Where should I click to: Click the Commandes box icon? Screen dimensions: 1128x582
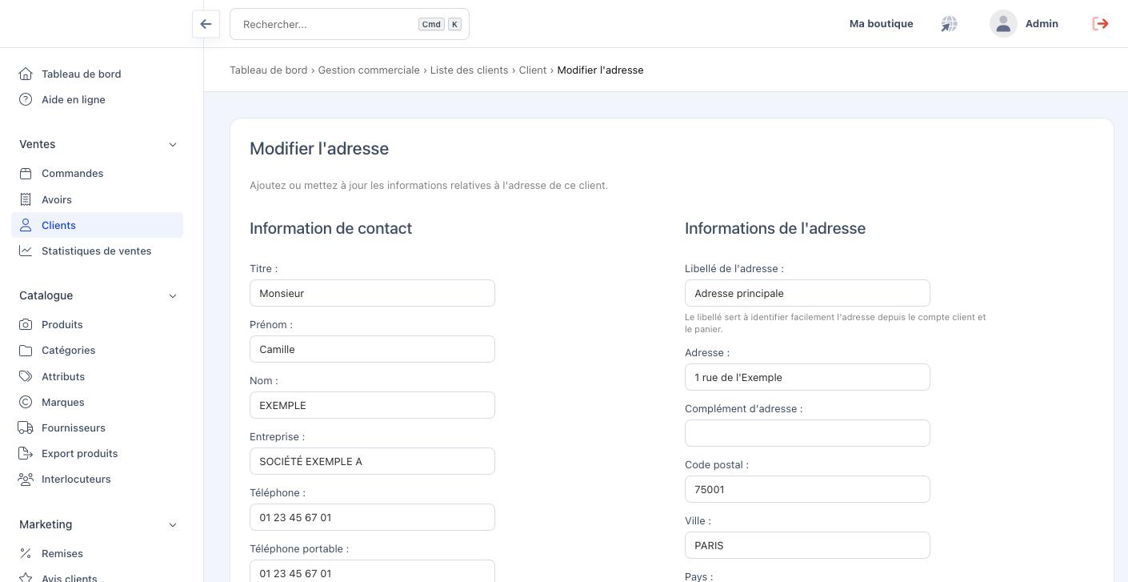coord(26,173)
